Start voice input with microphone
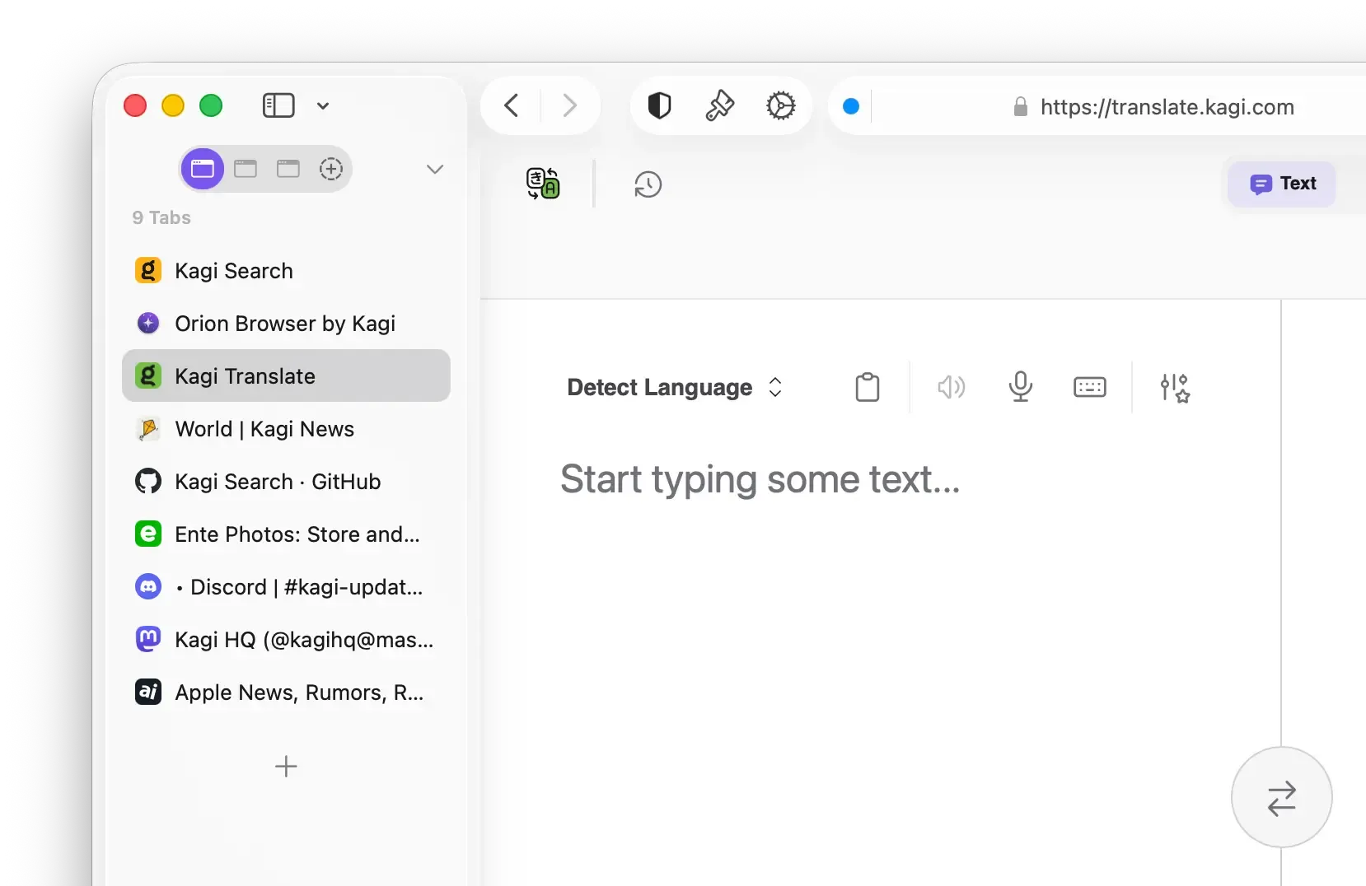 click(1021, 387)
